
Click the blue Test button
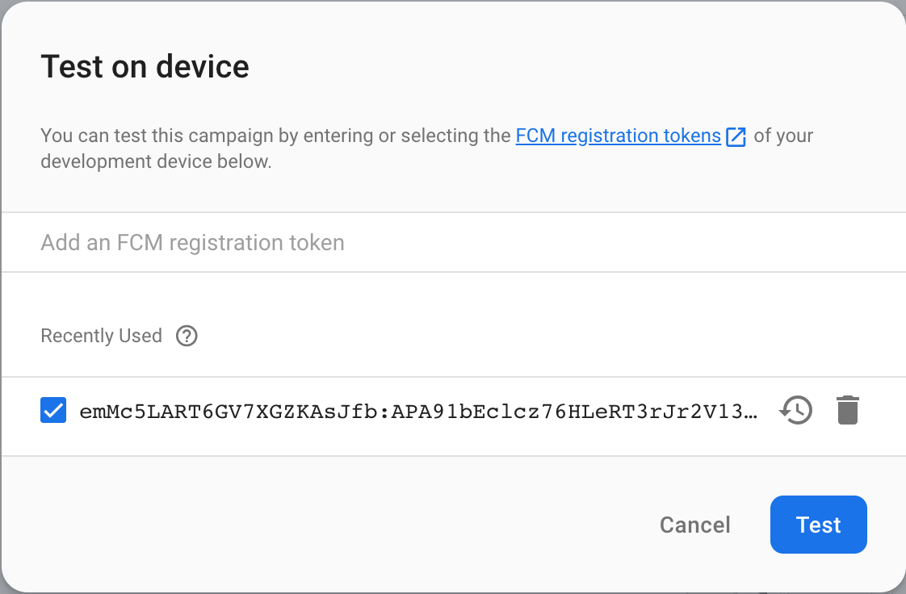tap(818, 525)
